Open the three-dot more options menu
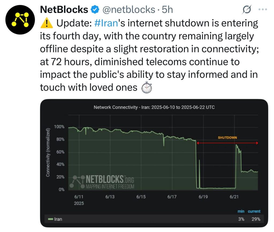Screen dimensions: 274x232 coord(263,9)
